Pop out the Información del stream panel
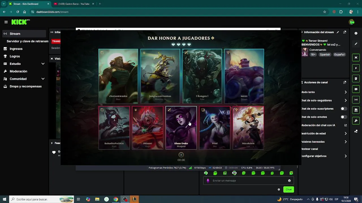This screenshot has width=362, height=203. coord(344,32)
